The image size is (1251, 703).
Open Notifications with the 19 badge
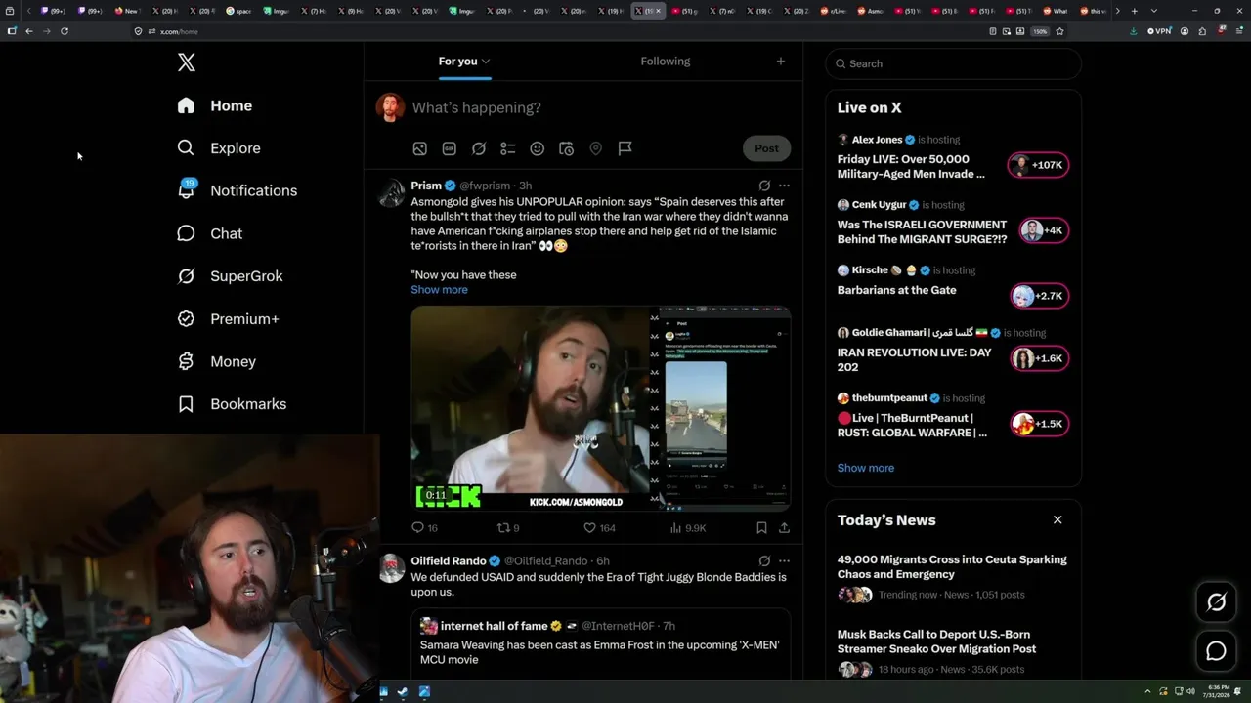point(237,190)
